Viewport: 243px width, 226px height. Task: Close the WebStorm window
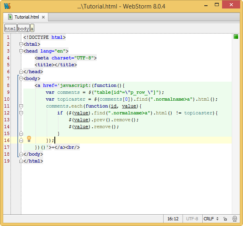click(x=231, y=5)
